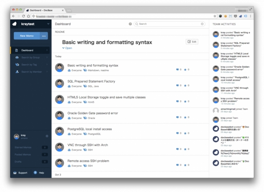
Task: Close the Dashboard - DocBase tab
Action: (63, 10)
